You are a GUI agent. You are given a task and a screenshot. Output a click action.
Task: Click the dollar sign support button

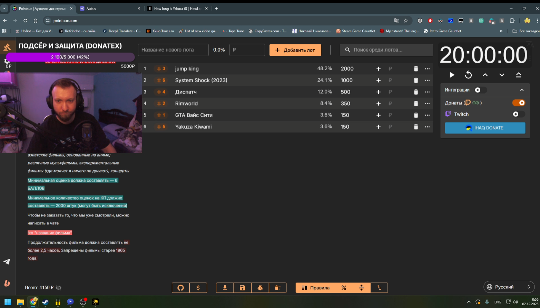point(198,288)
